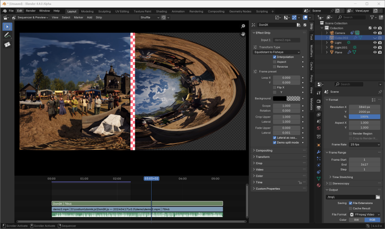The image size is (385, 229).
Task: Open the Tool properties wrench tab
Action: click(319, 93)
